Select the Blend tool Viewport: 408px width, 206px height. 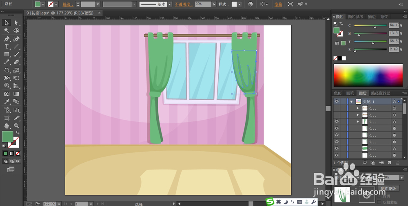16,102
